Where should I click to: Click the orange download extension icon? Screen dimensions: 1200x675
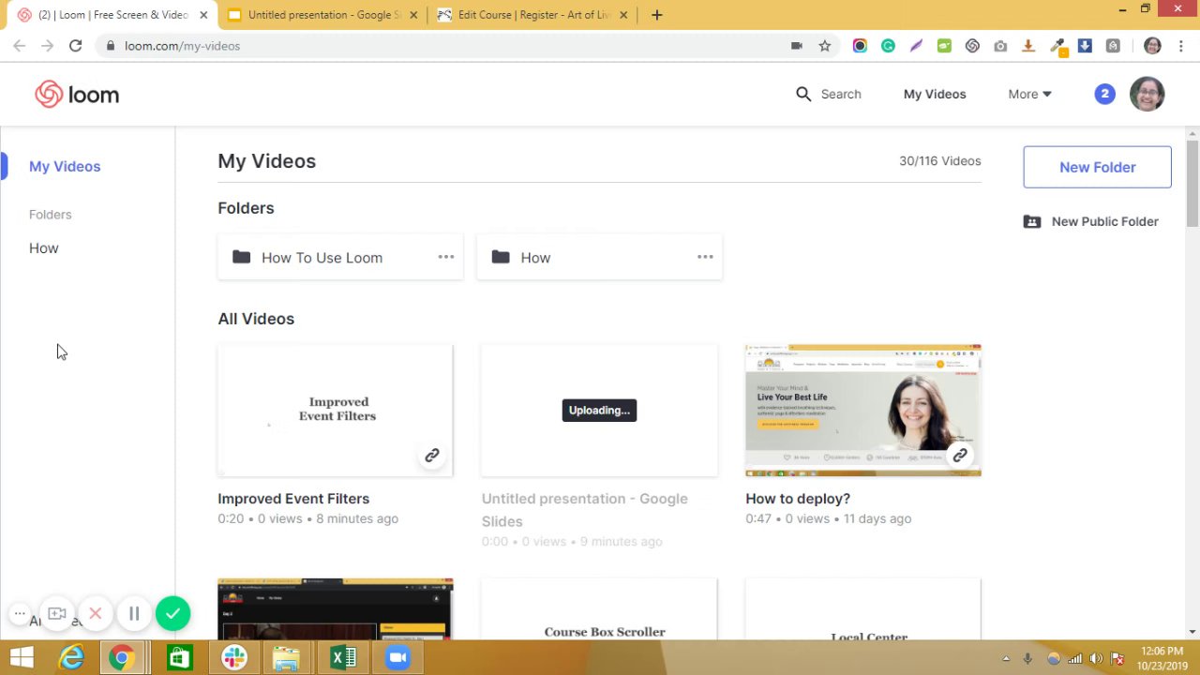click(1028, 46)
